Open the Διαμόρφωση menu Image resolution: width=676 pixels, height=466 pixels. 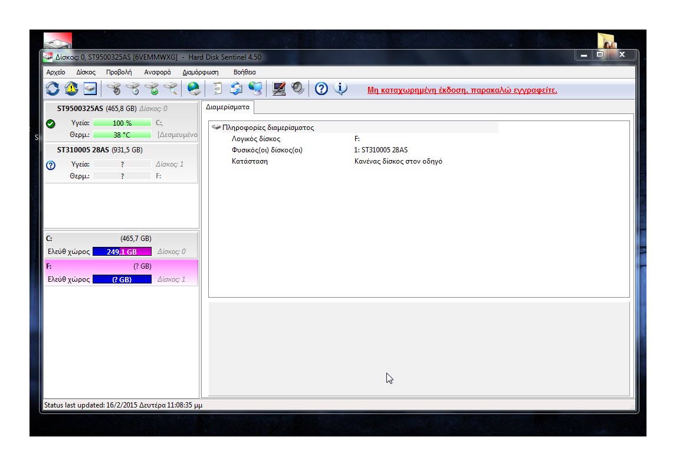(201, 72)
